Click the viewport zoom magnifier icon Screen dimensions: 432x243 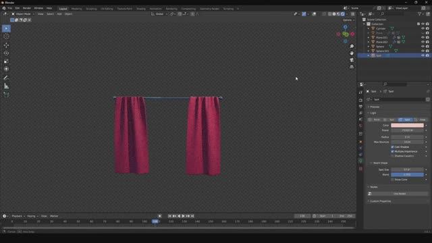coord(352,47)
